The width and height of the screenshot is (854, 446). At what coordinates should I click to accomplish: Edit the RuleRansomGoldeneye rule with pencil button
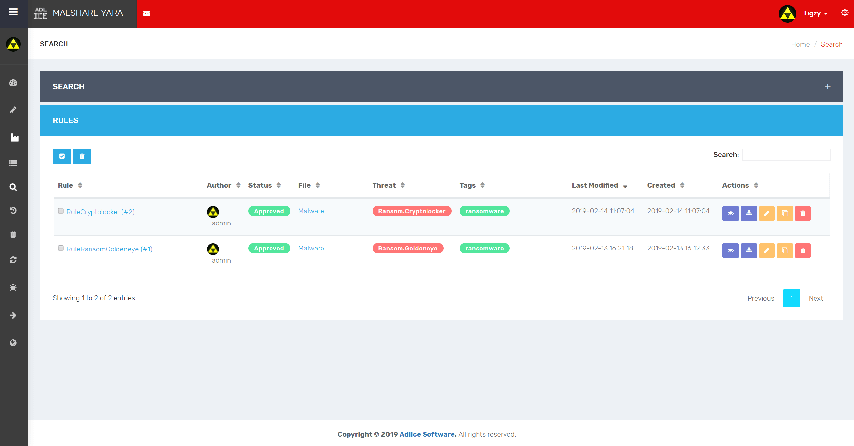pyautogui.click(x=766, y=250)
